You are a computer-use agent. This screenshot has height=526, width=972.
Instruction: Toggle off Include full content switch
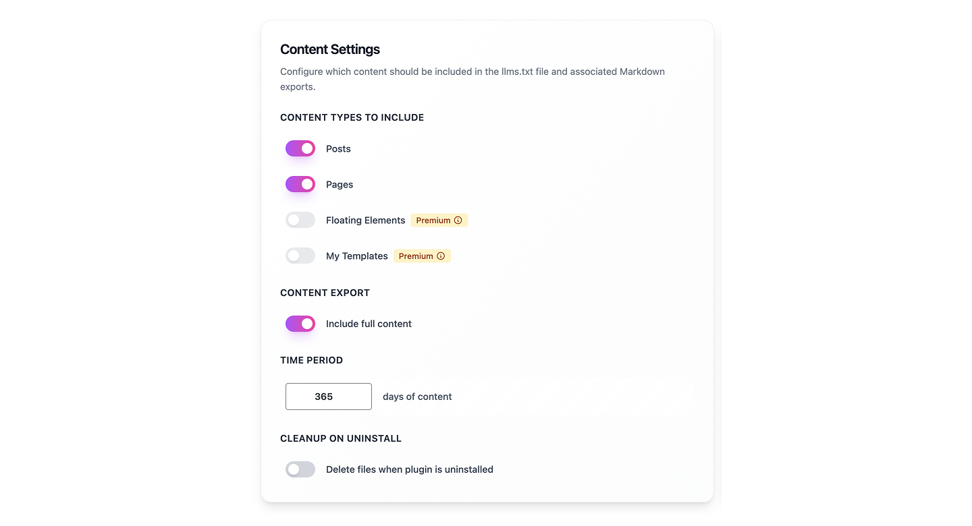coord(300,324)
